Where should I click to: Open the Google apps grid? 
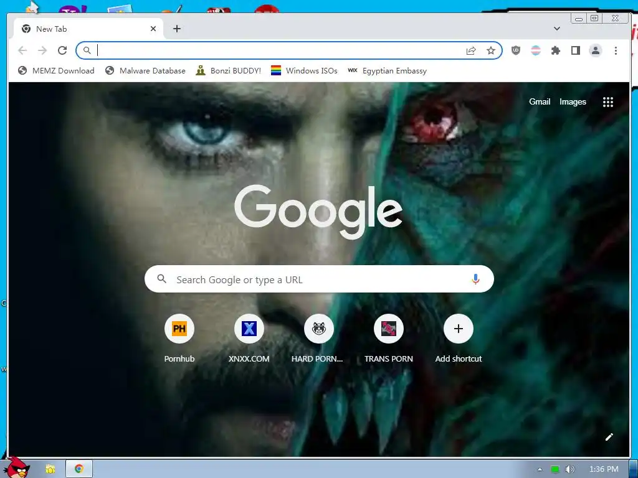[x=608, y=102]
